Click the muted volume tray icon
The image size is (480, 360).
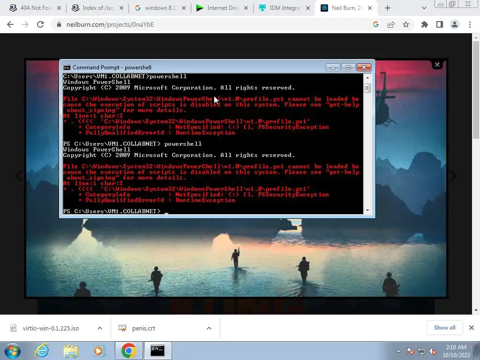433,351
